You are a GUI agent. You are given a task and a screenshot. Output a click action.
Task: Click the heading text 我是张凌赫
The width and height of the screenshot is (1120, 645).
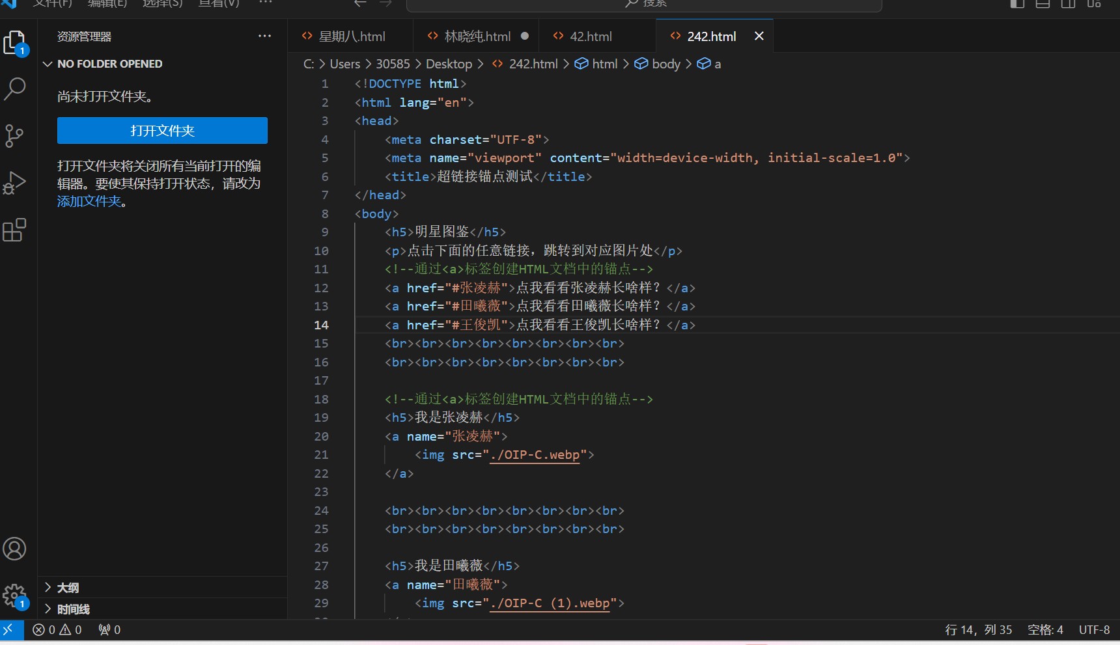(449, 417)
